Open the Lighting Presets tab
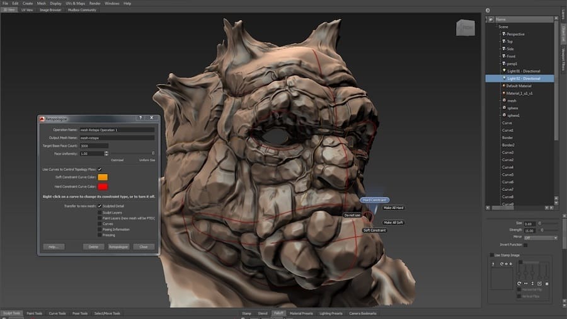This screenshot has width=567, height=319. [331, 313]
